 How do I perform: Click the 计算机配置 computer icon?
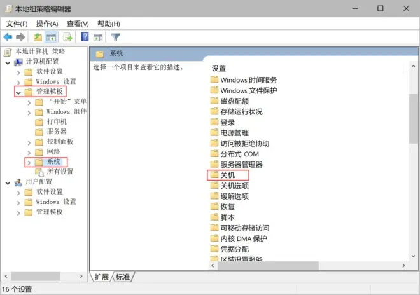point(18,62)
